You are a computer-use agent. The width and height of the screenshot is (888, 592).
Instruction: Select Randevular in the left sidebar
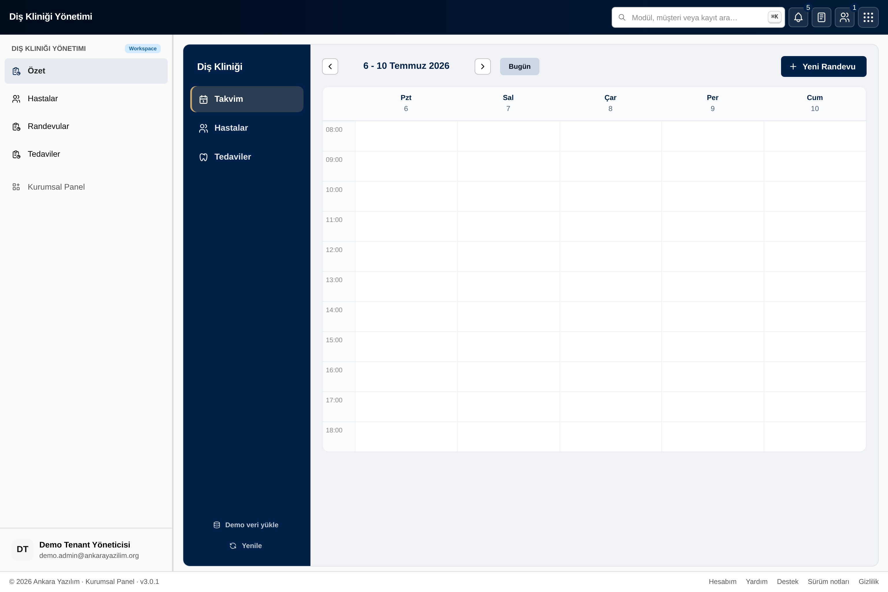point(86,127)
